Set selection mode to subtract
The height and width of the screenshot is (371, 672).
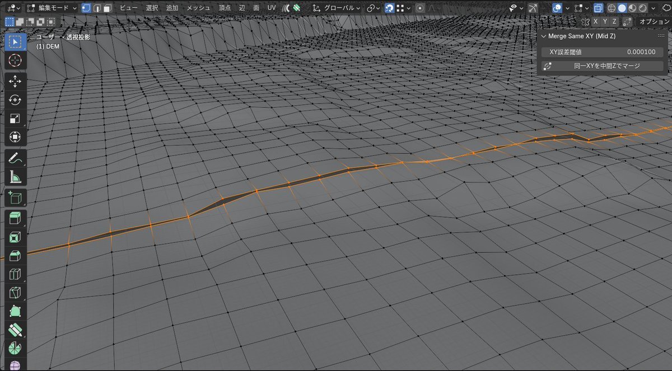pos(30,21)
